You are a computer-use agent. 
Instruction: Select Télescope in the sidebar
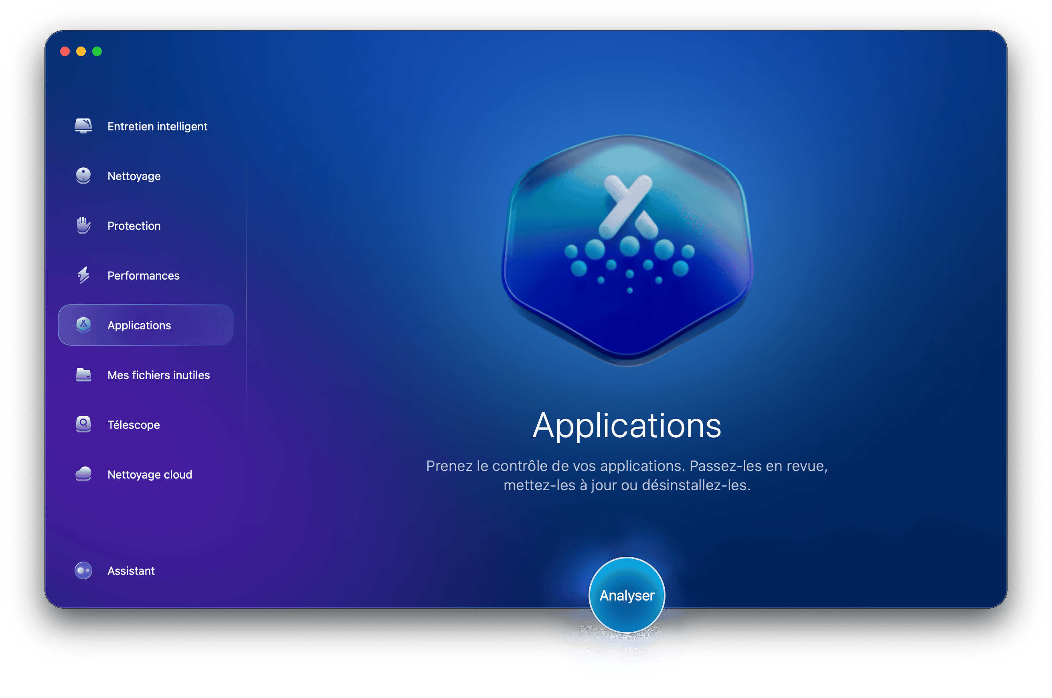pos(133,425)
